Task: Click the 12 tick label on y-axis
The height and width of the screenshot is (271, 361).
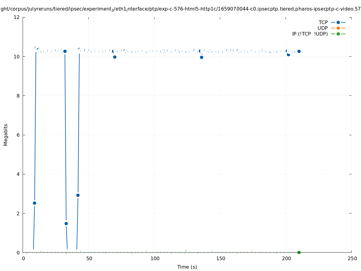Action: 17,17
